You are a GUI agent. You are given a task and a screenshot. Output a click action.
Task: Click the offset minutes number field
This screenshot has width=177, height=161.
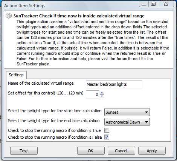(x=93, y=94)
